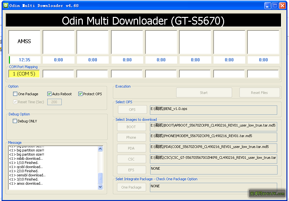
Task: Click the CSC image button
Action: click(131, 159)
